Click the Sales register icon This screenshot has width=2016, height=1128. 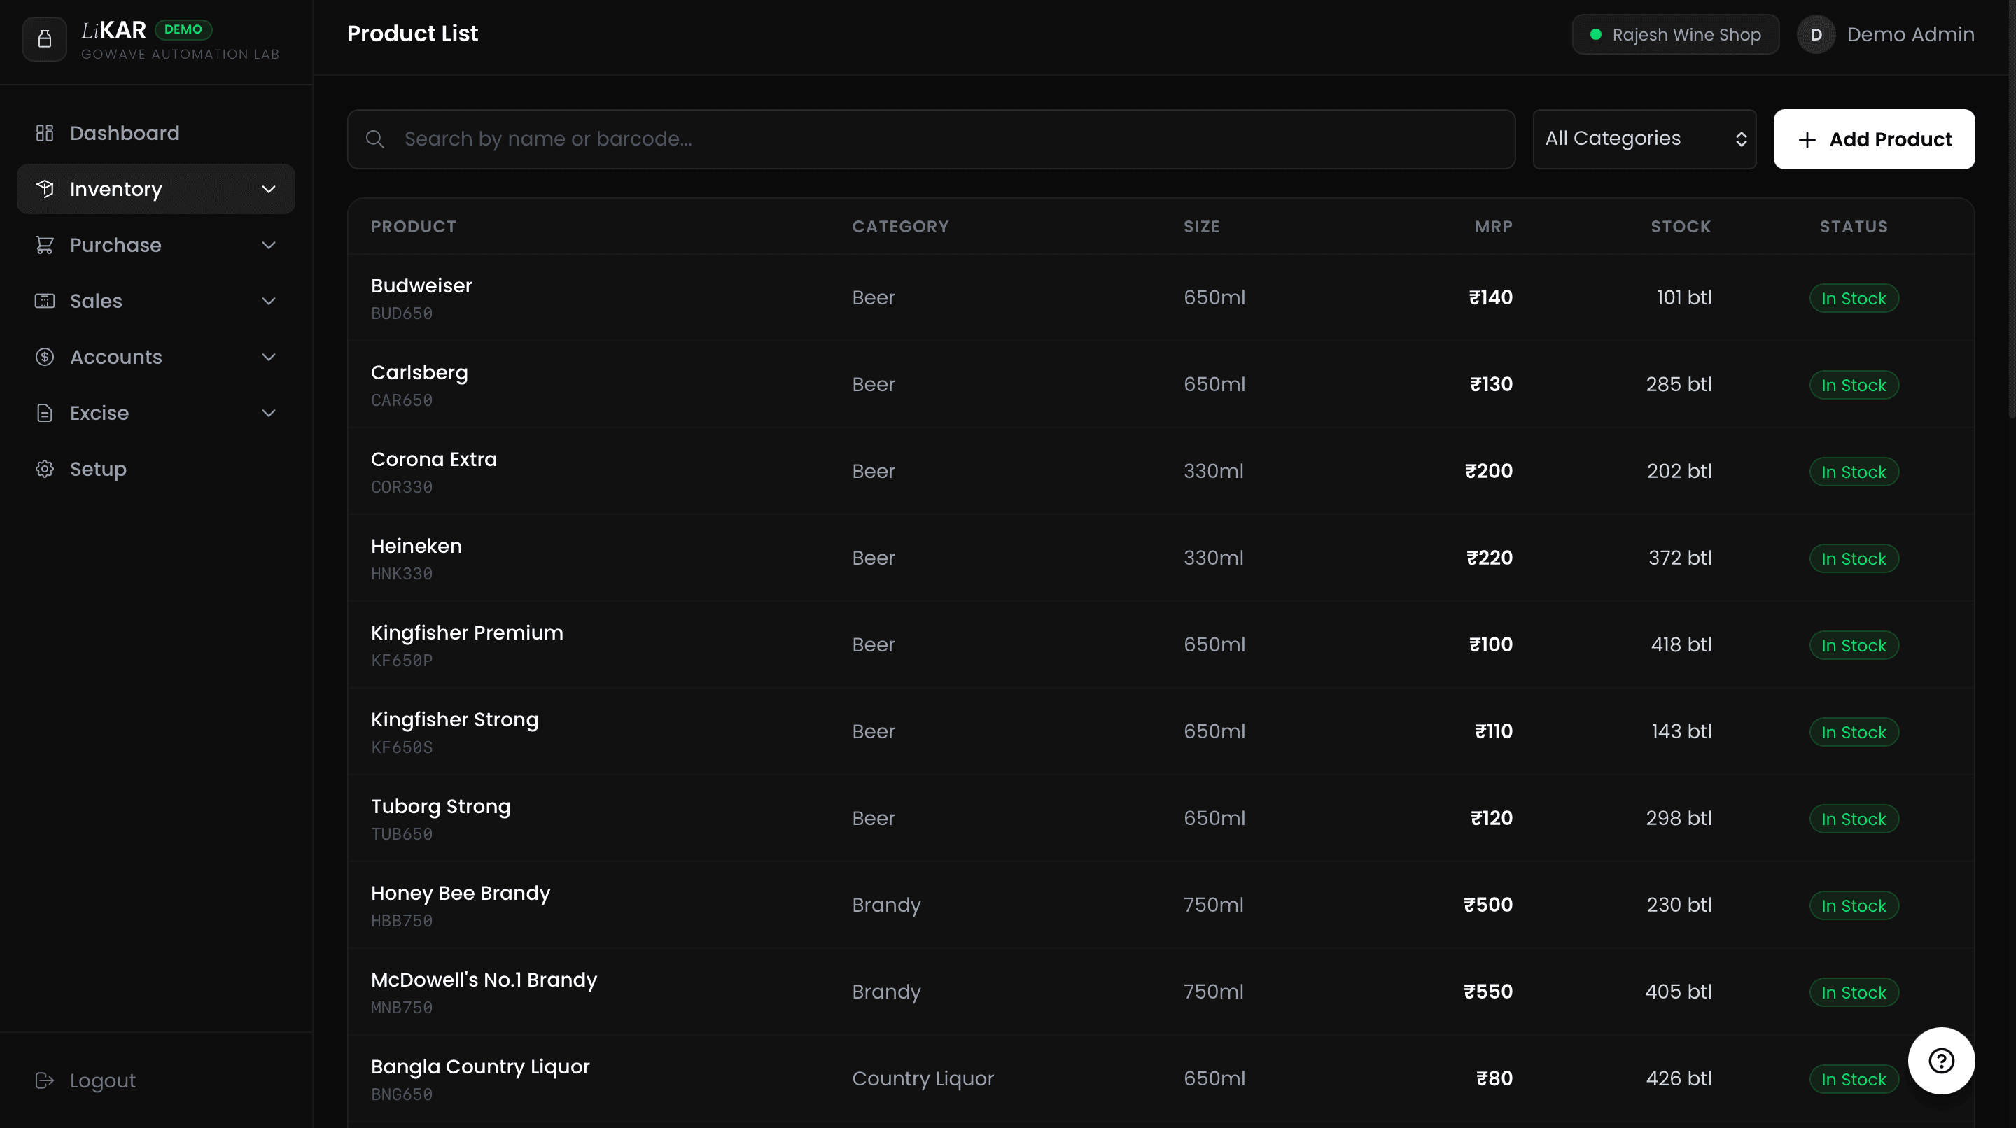[x=45, y=300]
